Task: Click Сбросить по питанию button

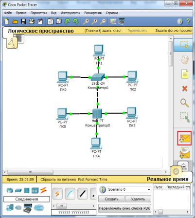Action: (58, 180)
